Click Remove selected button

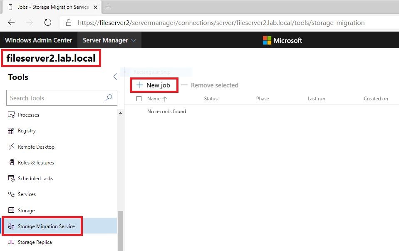pyautogui.click(x=210, y=85)
